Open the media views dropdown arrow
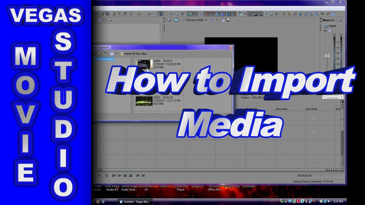The width and height of the screenshot is (365, 205). coord(104,20)
